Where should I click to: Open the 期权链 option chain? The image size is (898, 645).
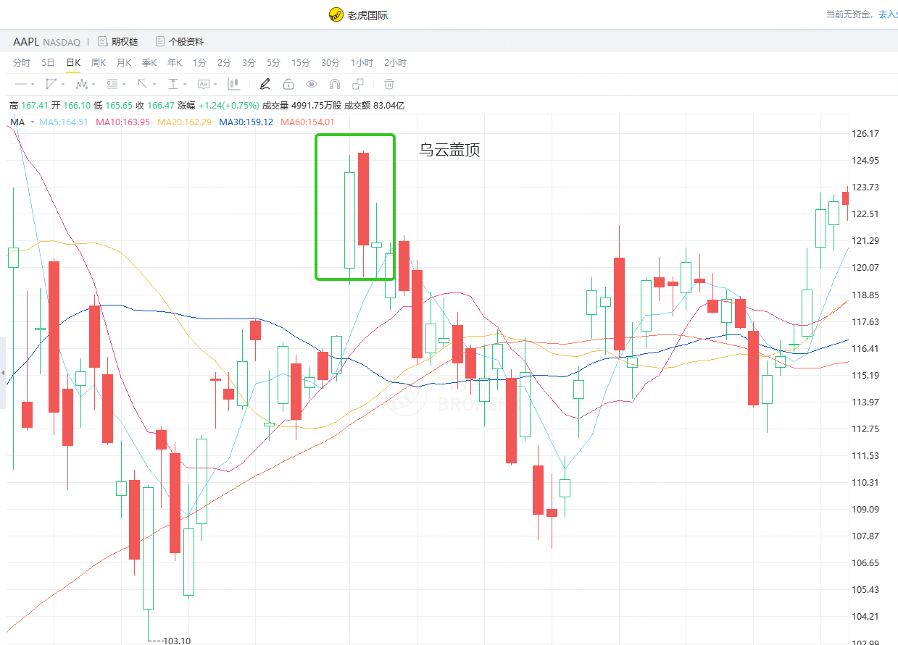125,42
